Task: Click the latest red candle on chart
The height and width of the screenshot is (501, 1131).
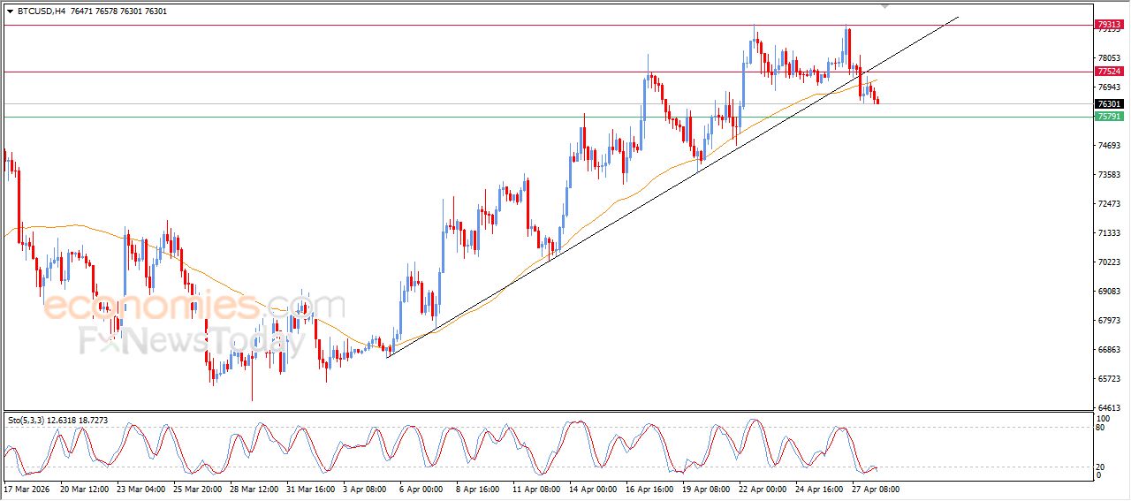Action: pyautogui.click(x=877, y=101)
